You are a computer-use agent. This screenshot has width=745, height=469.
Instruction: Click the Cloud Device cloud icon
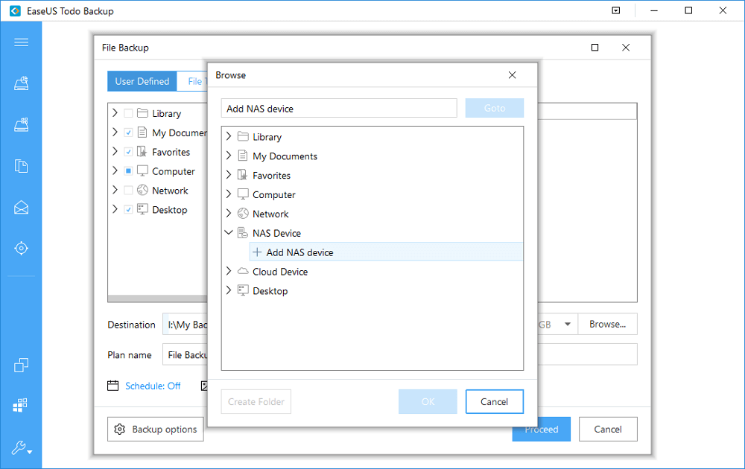click(x=243, y=271)
